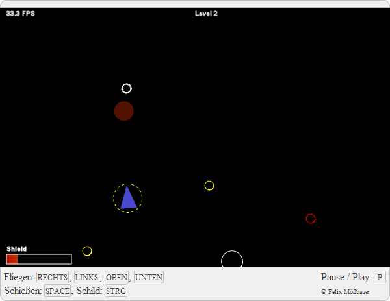Click the blue triangle spaceship

tap(128, 198)
